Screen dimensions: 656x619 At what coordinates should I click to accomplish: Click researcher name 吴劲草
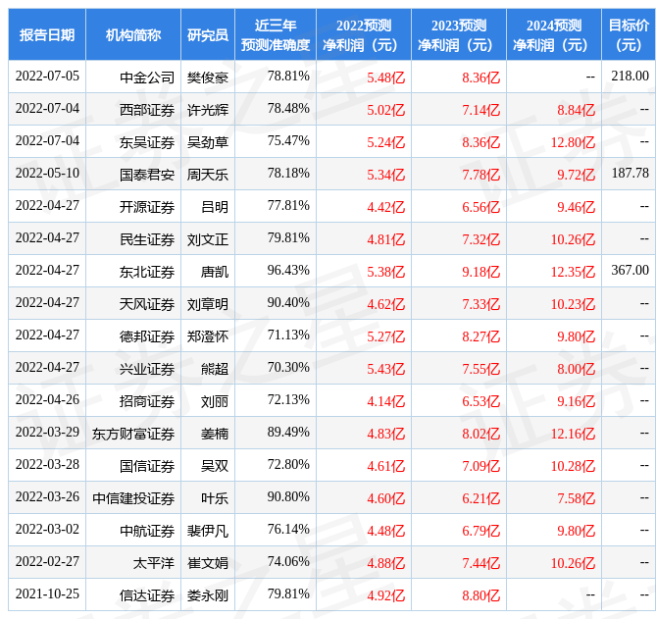[x=208, y=142]
